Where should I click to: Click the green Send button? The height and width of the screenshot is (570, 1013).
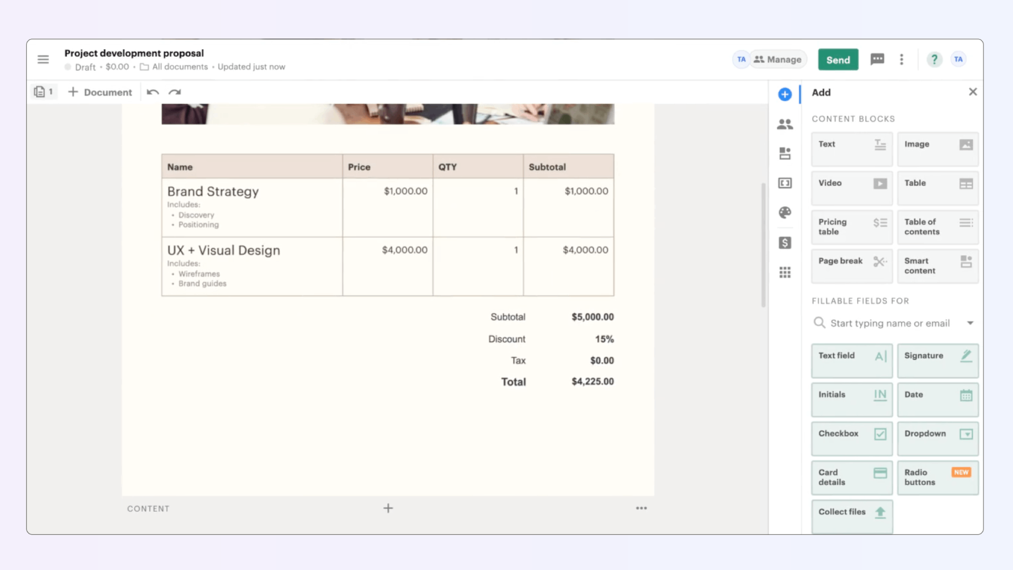point(838,60)
